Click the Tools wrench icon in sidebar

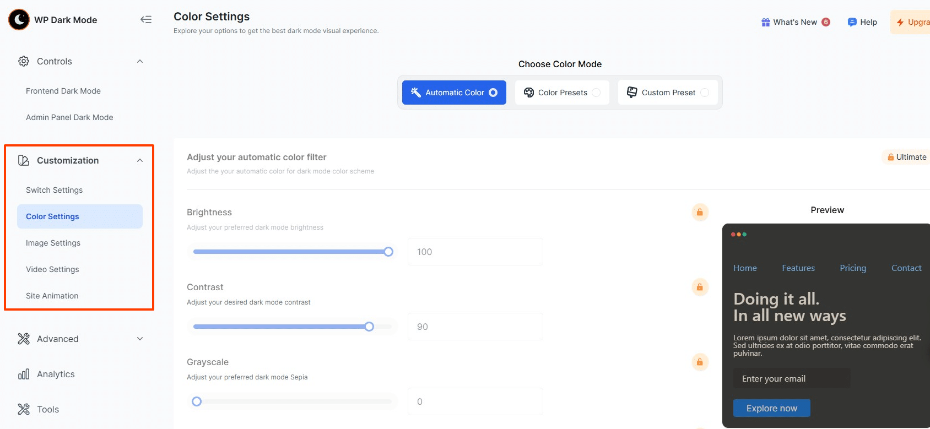(x=24, y=409)
